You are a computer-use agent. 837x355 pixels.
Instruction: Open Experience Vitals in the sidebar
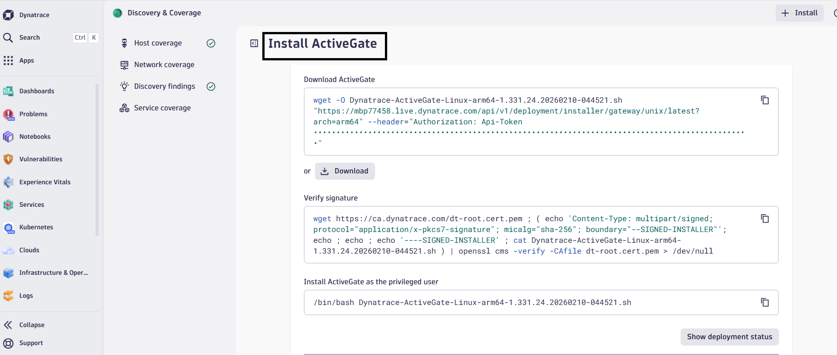coord(45,182)
